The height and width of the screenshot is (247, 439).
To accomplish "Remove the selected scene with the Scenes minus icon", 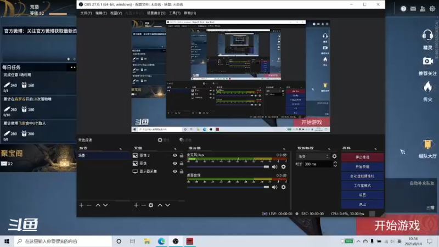I will 89,205.
